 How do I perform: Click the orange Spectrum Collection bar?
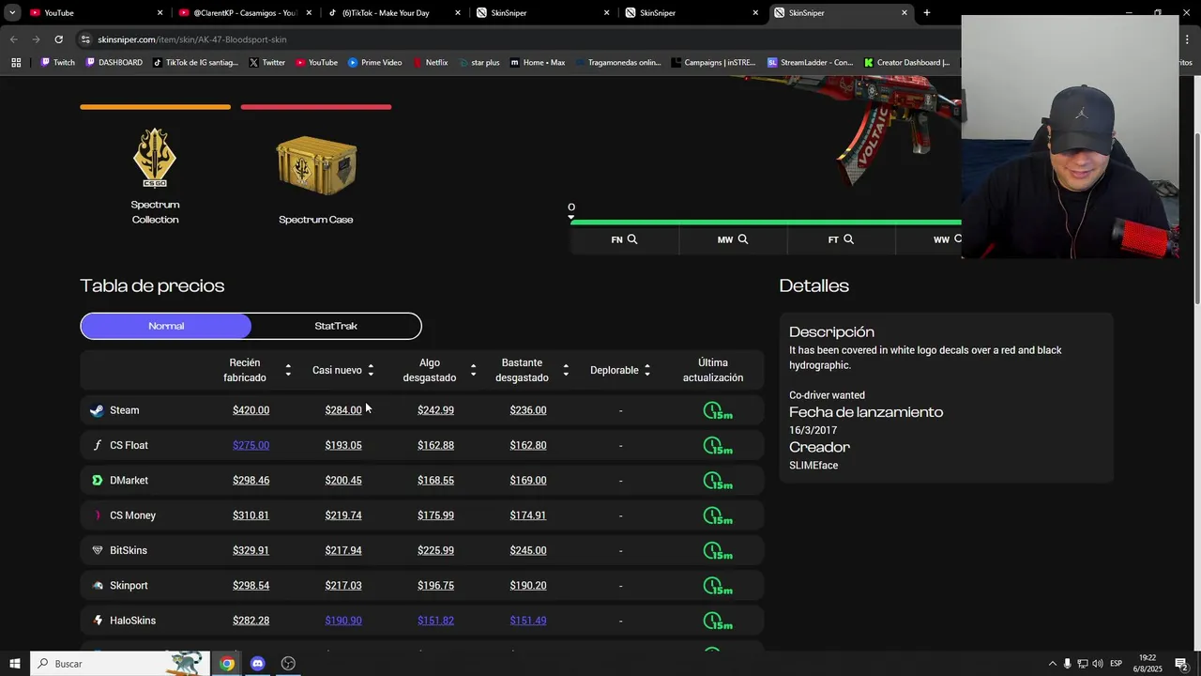pos(155,107)
